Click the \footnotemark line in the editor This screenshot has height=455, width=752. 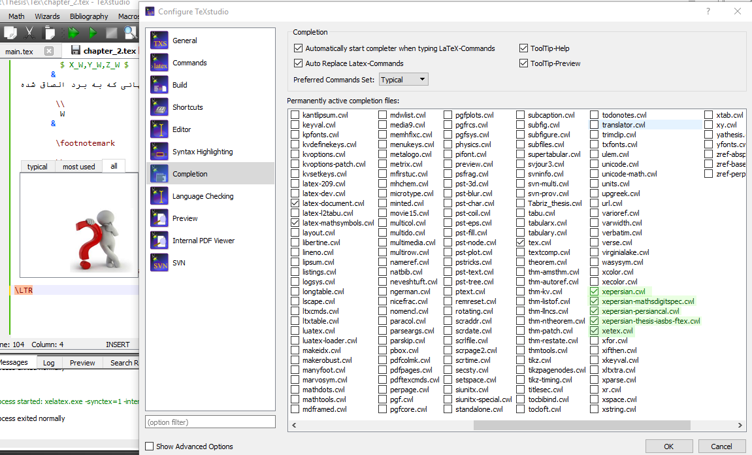85,143
